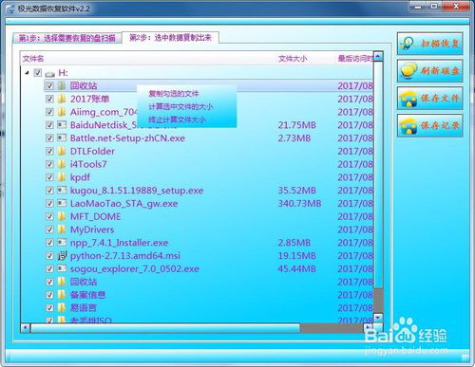Click the MFT_DOME folder icon
475x367 pixels.
[62, 216]
